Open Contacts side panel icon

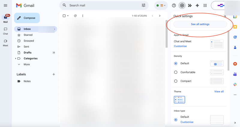coord(235,47)
